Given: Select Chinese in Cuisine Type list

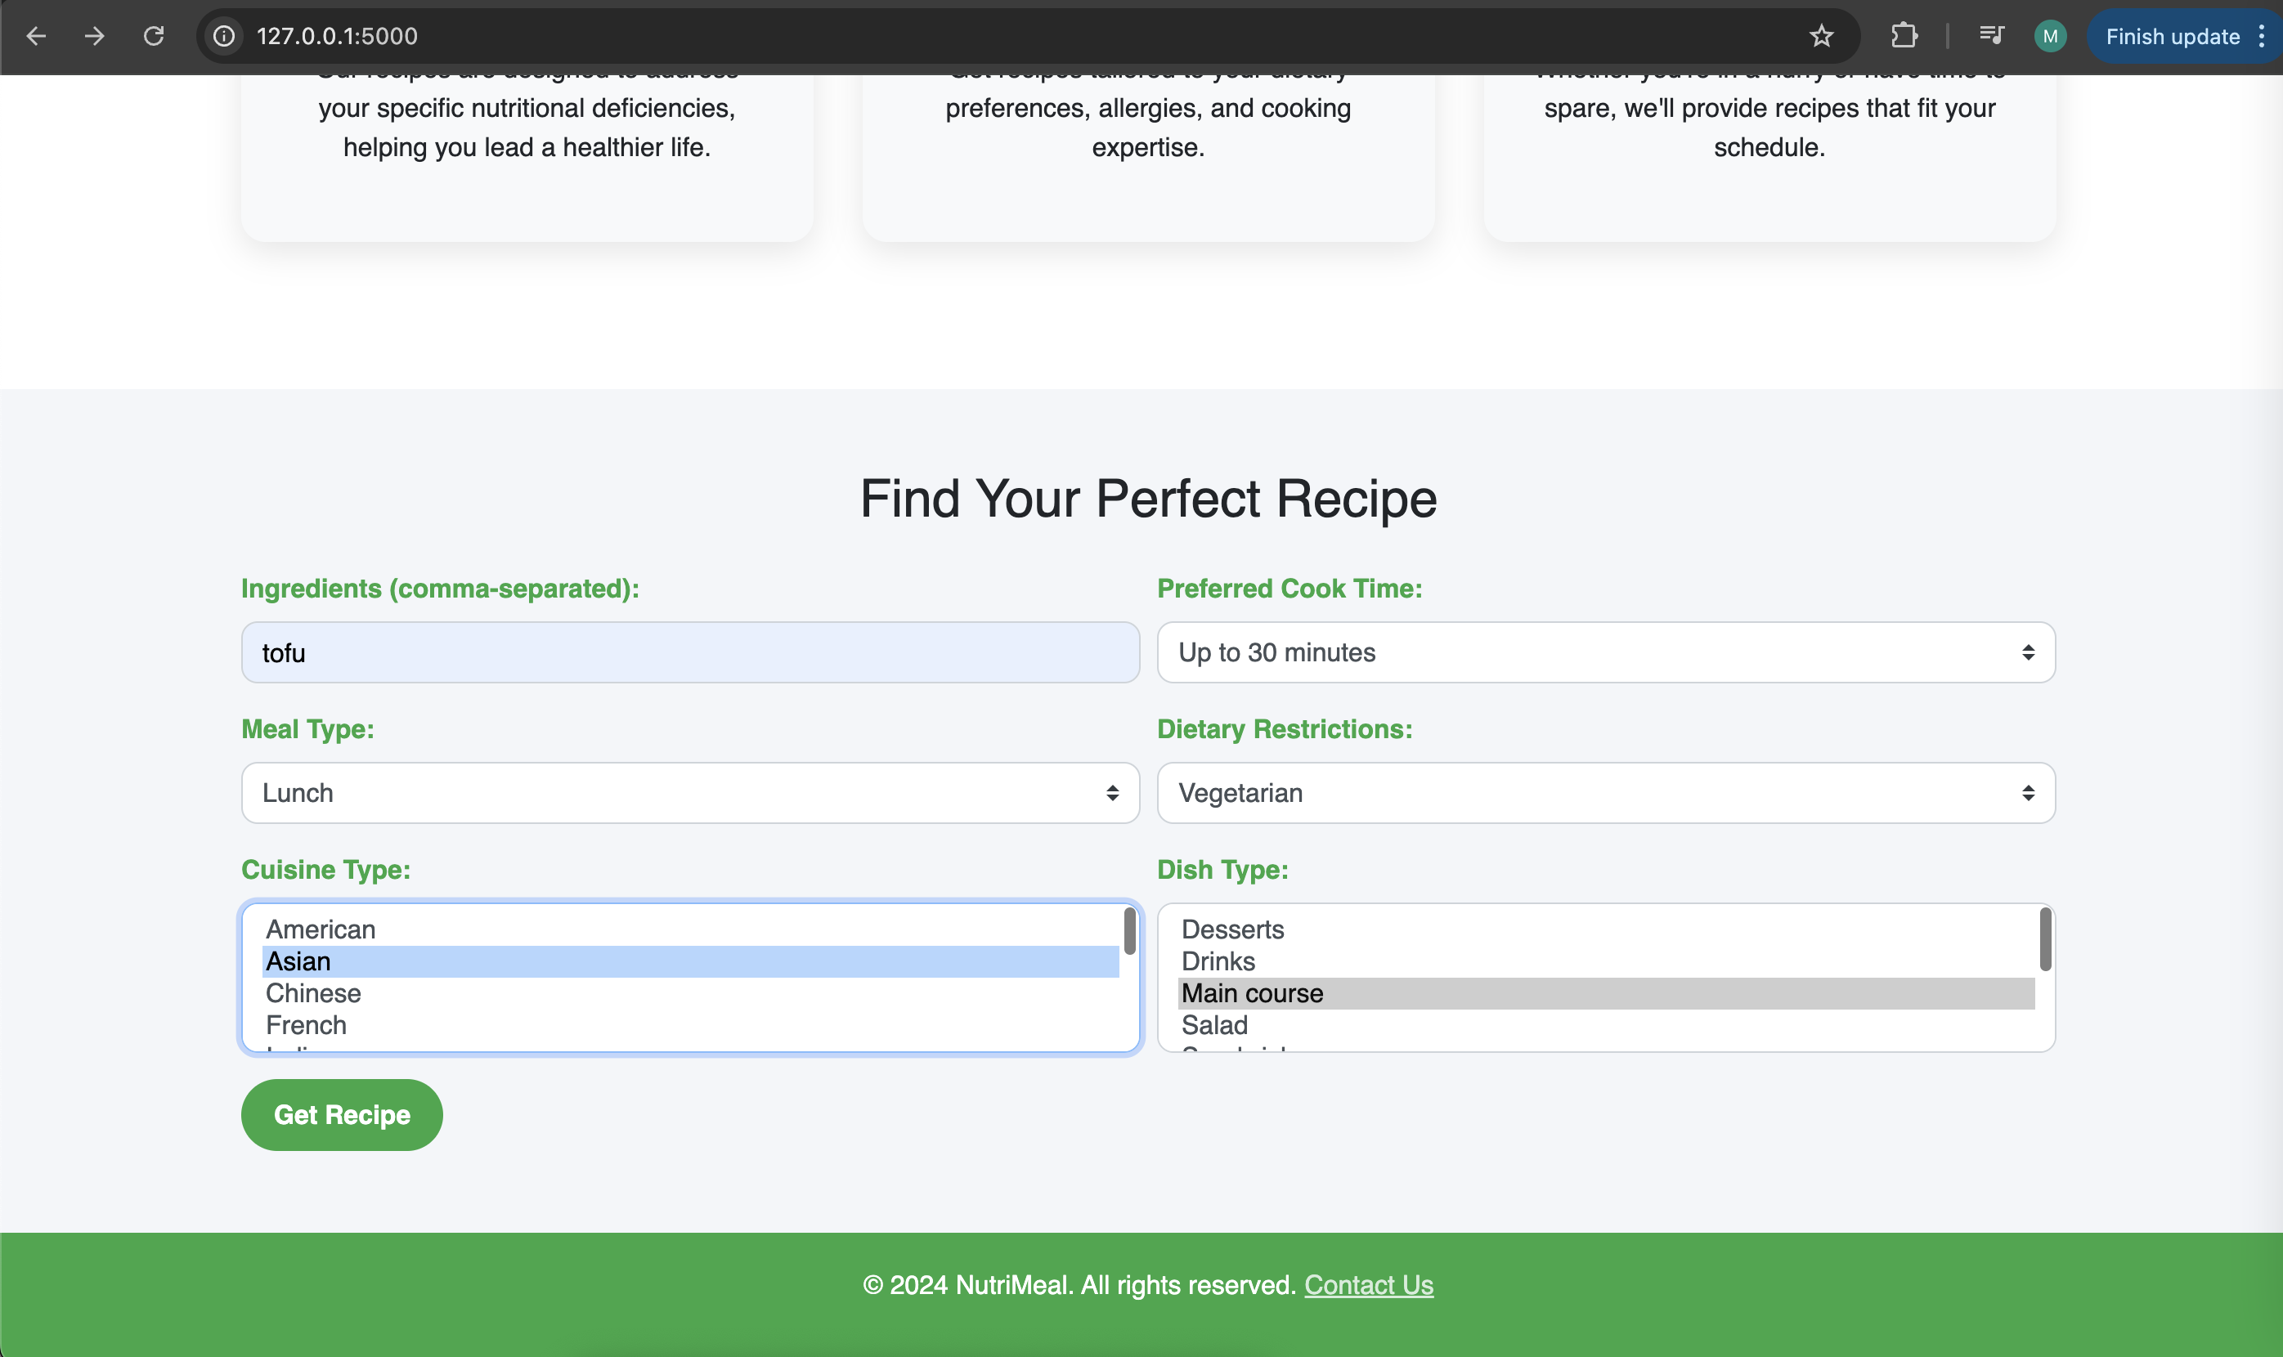Looking at the screenshot, I should coord(314,993).
